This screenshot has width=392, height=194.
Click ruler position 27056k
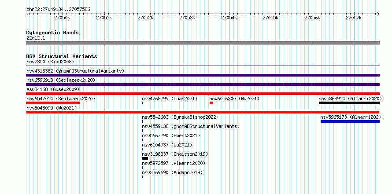[313, 18]
